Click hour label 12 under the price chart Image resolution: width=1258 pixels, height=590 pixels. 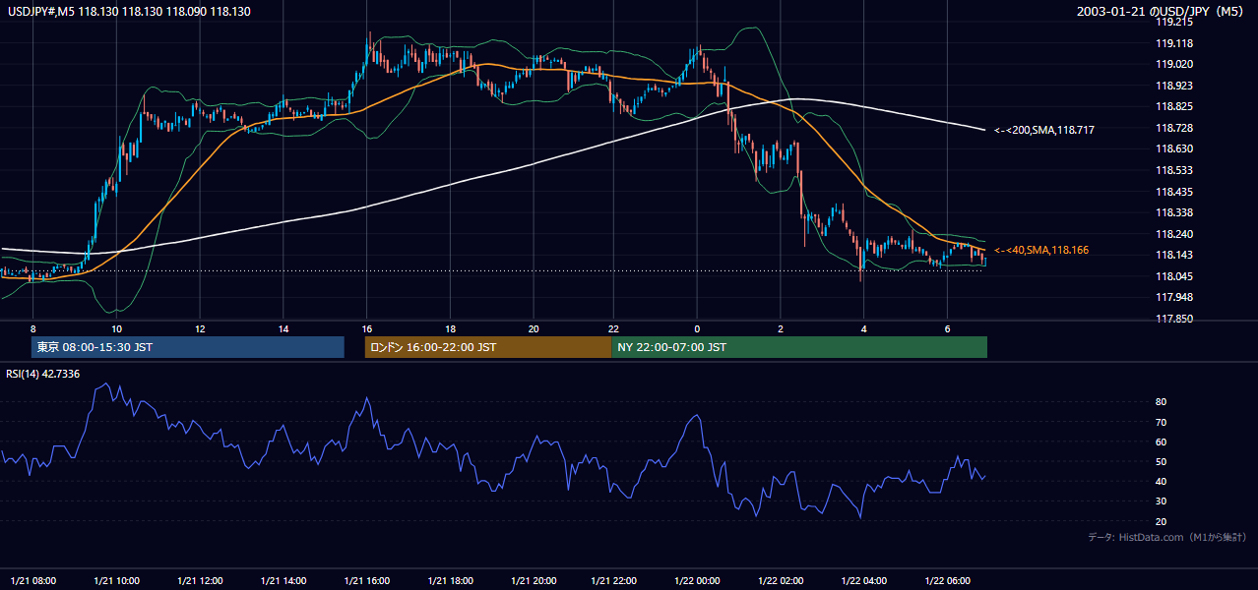click(x=200, y=328)
